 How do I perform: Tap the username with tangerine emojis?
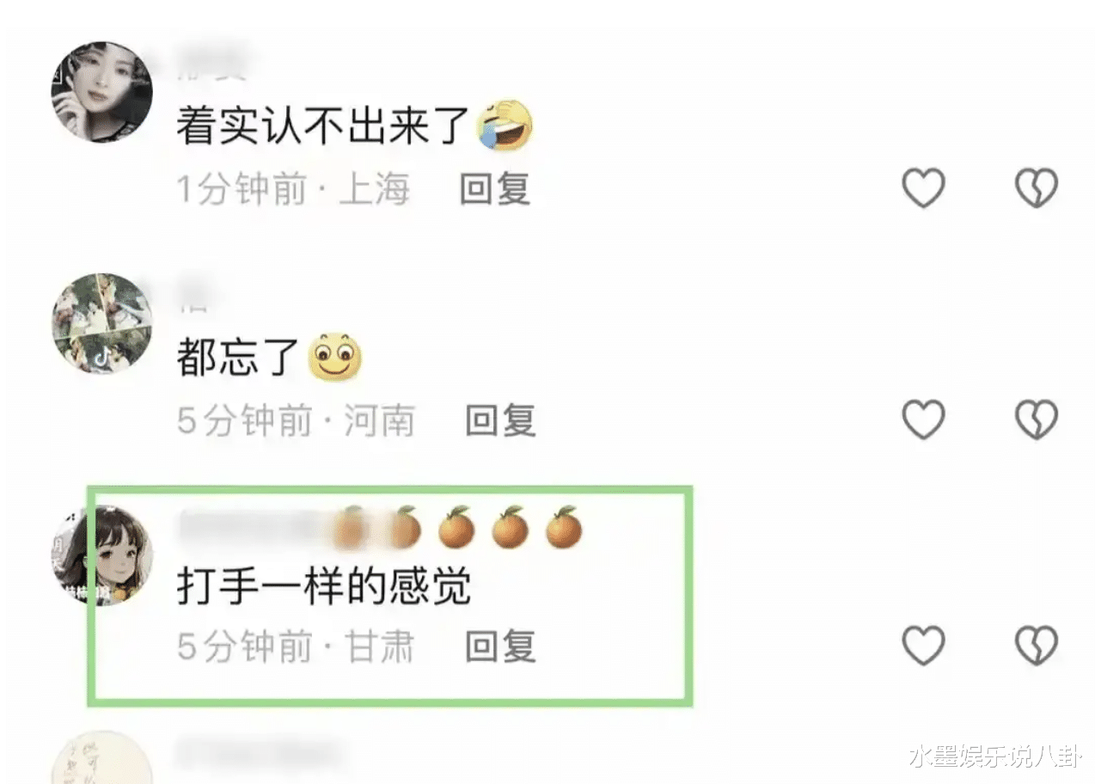coord(380,528)
